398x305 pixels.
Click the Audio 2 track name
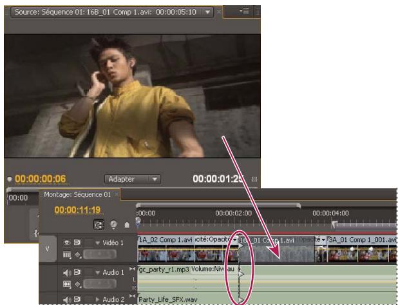coord(113,300)
